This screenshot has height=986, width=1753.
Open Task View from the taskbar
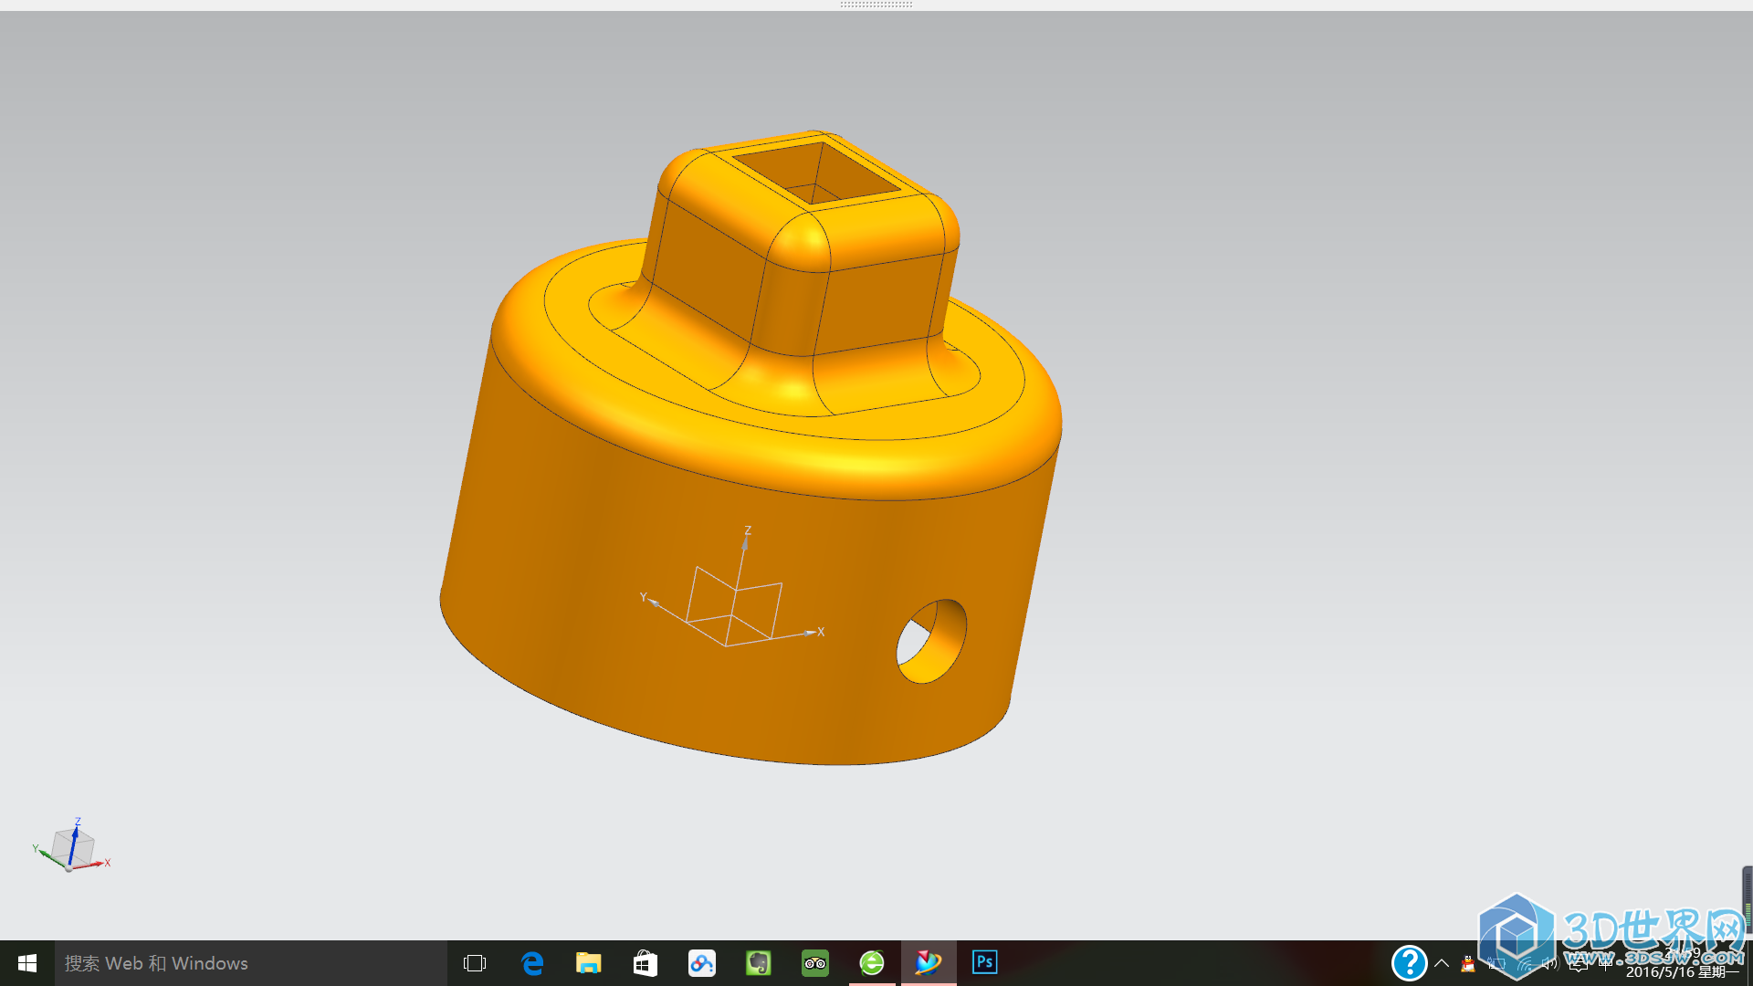(475, 963)
